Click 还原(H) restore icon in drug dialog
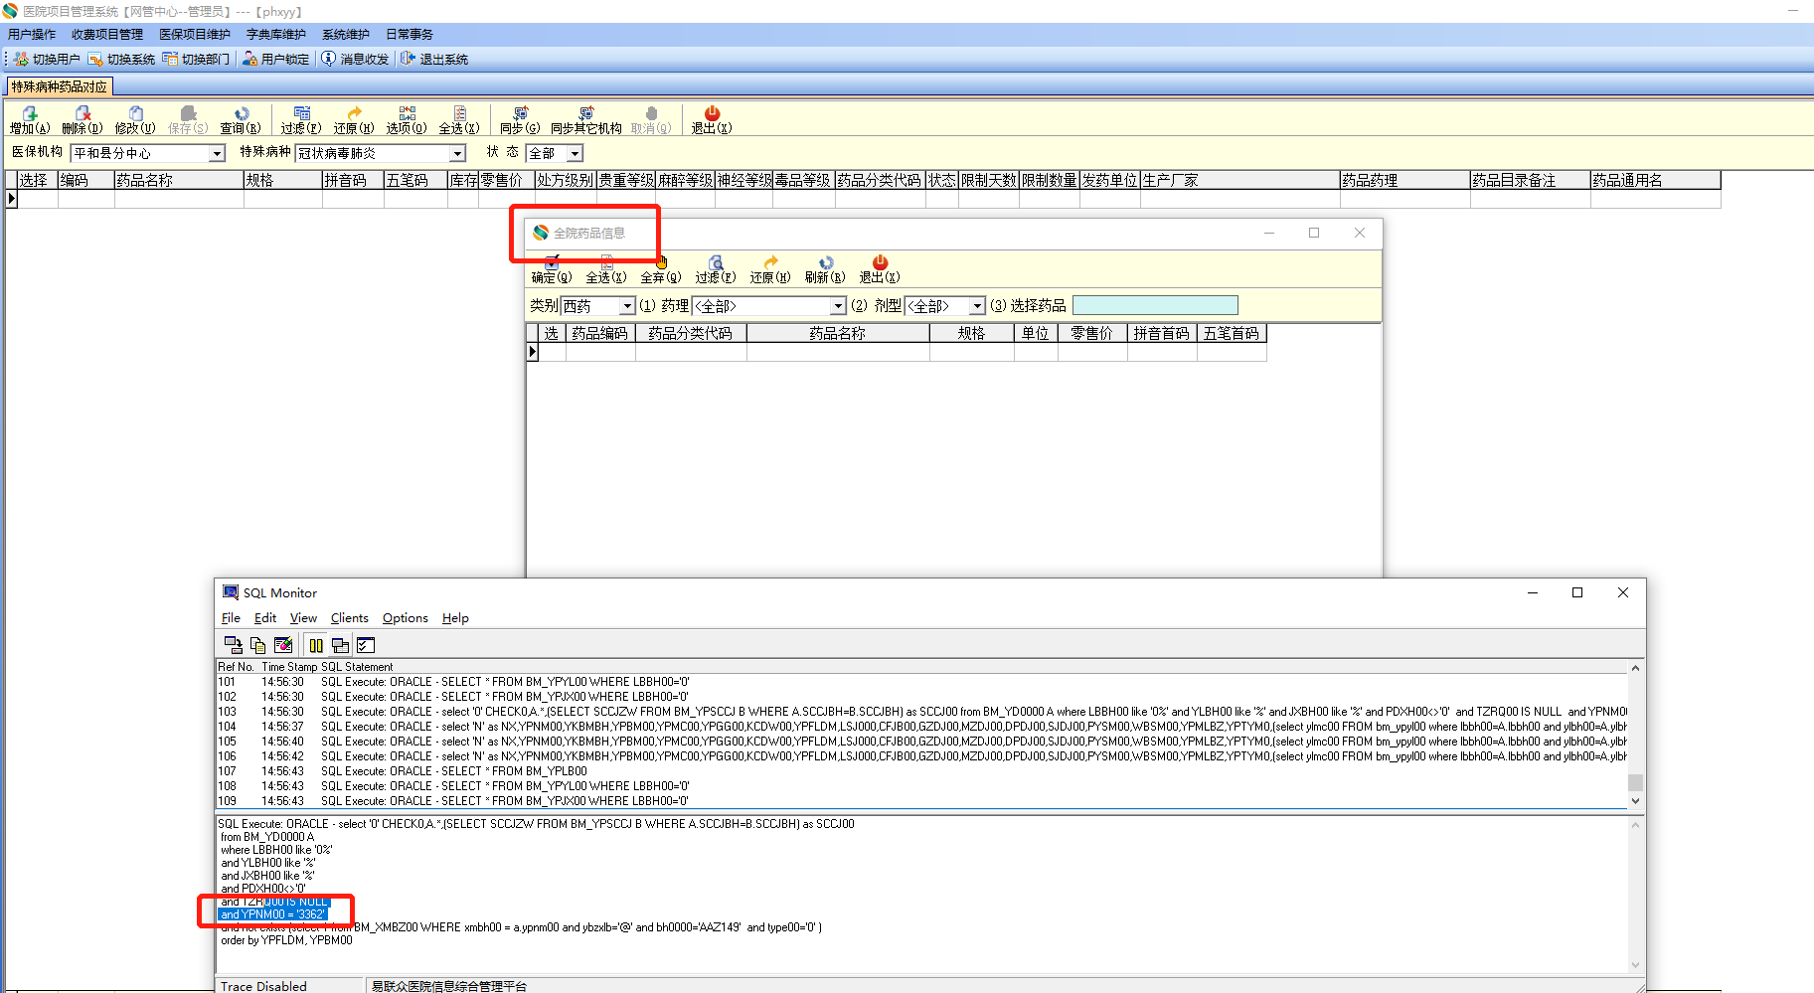1814x993 pixels. pos(770,262)
